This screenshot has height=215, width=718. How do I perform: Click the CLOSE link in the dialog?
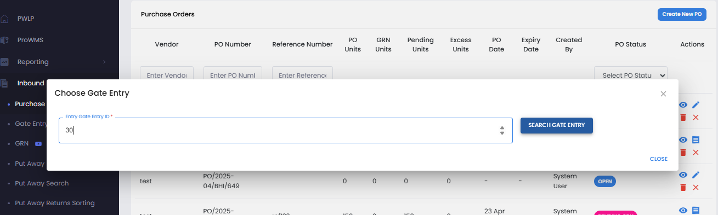pyautogui.click(x=659, y=159)
